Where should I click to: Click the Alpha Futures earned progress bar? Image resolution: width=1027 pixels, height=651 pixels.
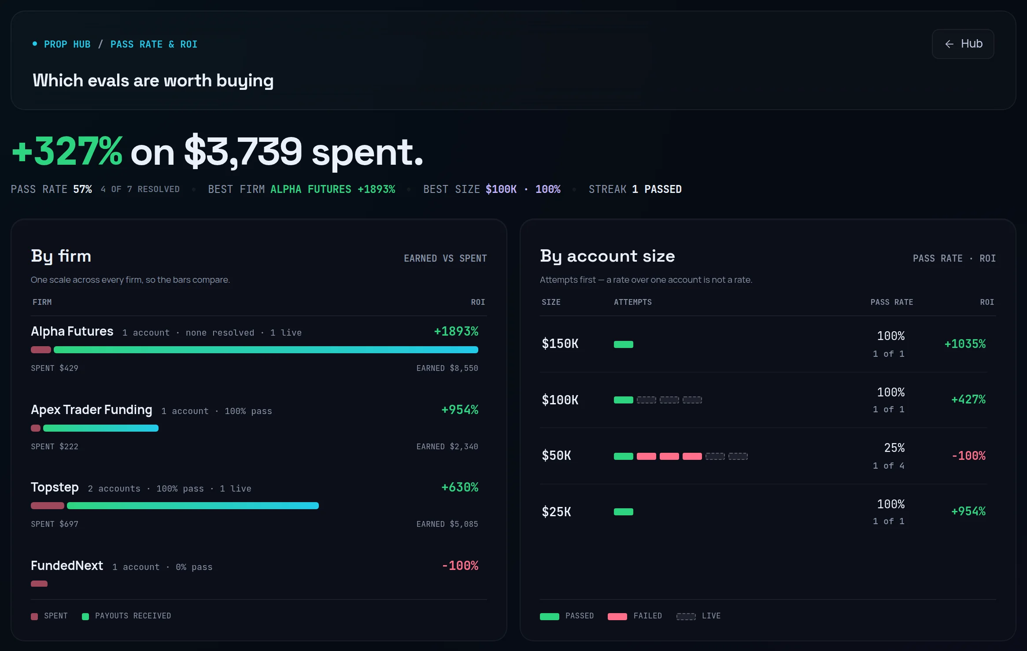coord(266,350)
